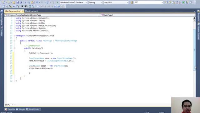Image resolution: width=200 pixels, height=113 pixels.
Task: Click the editor vertical scrollbar thumb
Action: point(194,50)
